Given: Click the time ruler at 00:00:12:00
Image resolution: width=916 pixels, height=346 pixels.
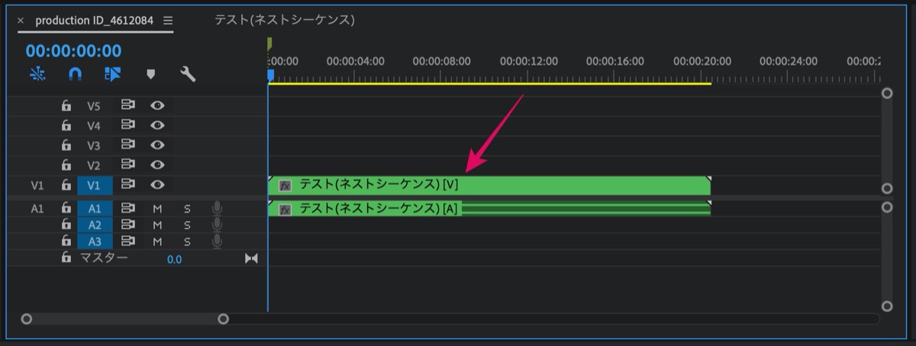Looking at the screenshot, I should tap(529, 62).
